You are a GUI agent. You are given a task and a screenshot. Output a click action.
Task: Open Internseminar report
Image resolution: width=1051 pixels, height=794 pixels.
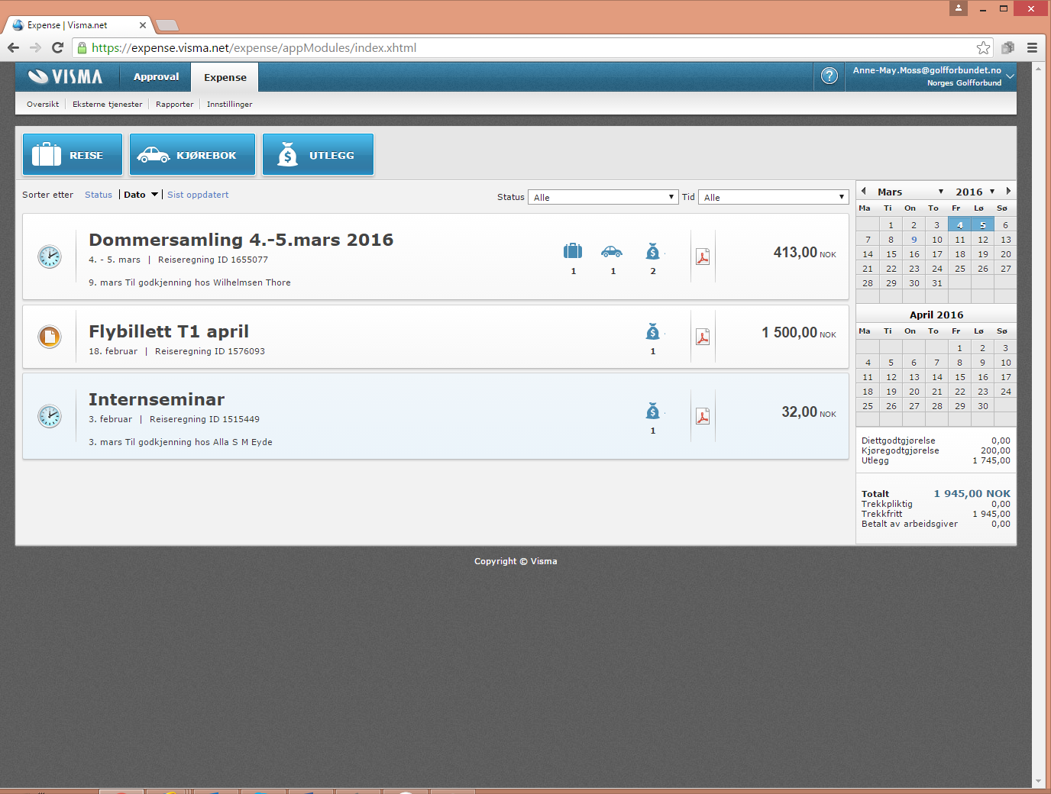tap(157, 399)
